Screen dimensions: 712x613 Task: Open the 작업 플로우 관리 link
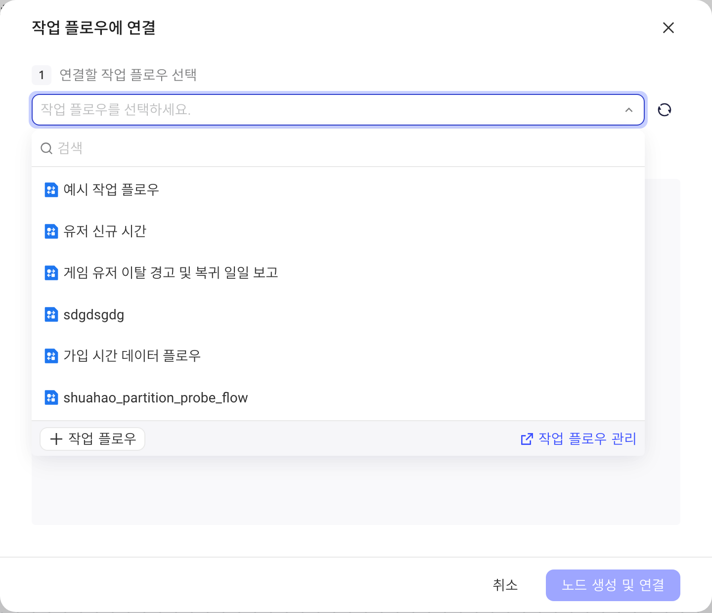pyautogui.click(x=578, y=439)
